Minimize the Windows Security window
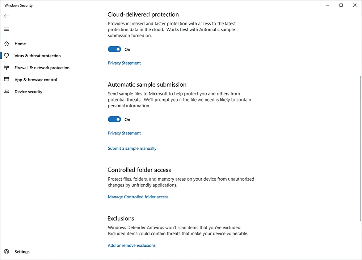Viewport: 362px width, 260px height. (327, 5)
